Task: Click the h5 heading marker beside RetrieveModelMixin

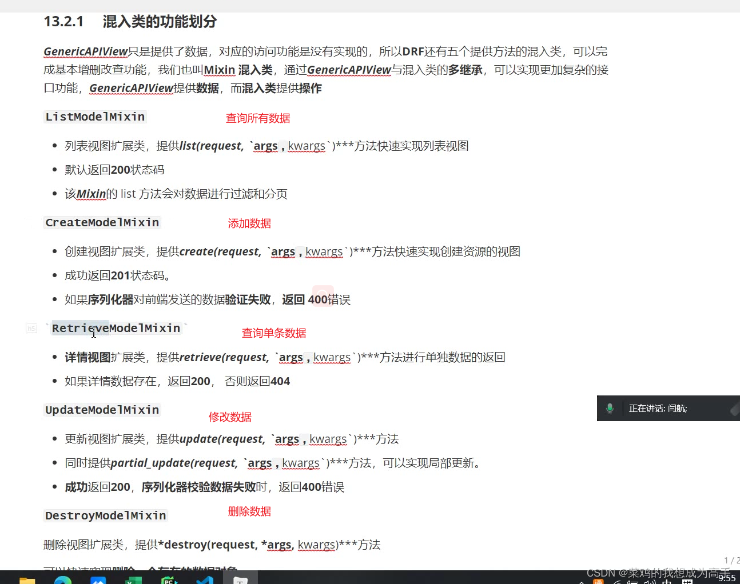Action: click(31, 328)
